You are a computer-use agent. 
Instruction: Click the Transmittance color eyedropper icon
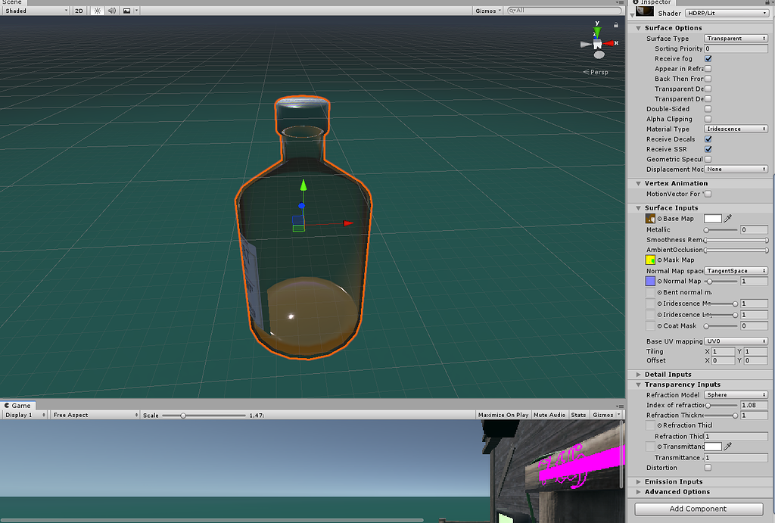point(728,447)
